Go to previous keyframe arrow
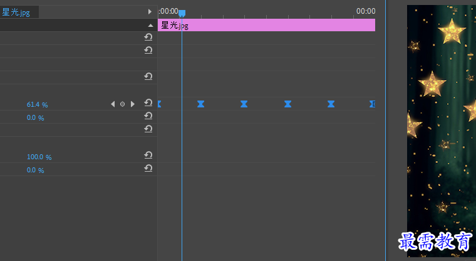The height and width of the screenshot is (261, 476). [113, 104]
